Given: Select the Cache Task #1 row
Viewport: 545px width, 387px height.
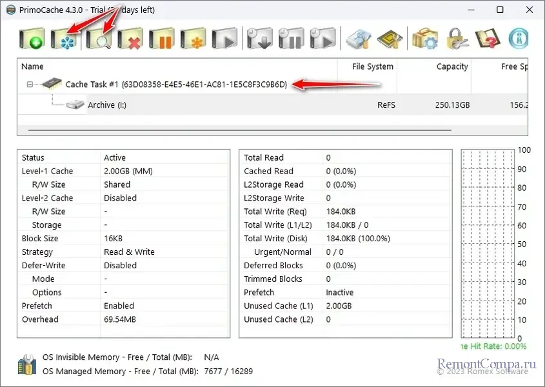Looking at the screenshot, I should [175, 84].
